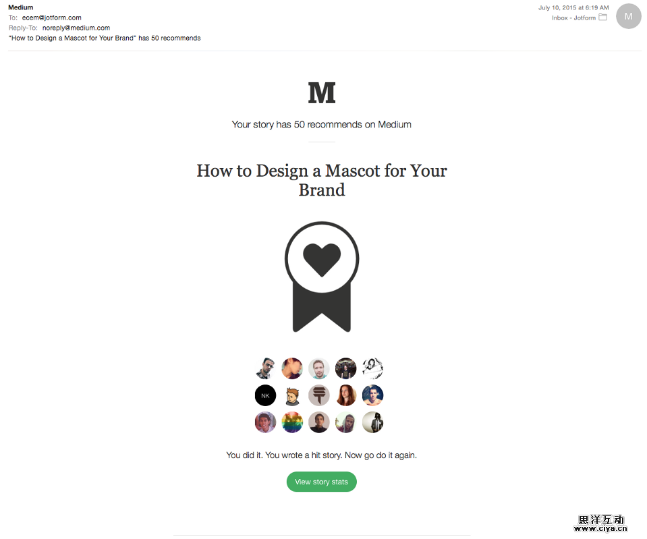Screen dimensions: 647x539
Task: Click the www.ciya.cn watermark
Action: pos(600,529)
